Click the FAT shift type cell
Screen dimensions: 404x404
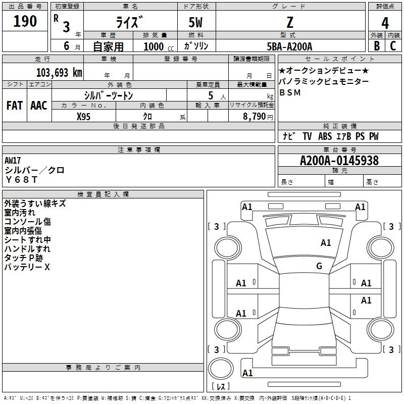tap(14, 106)
